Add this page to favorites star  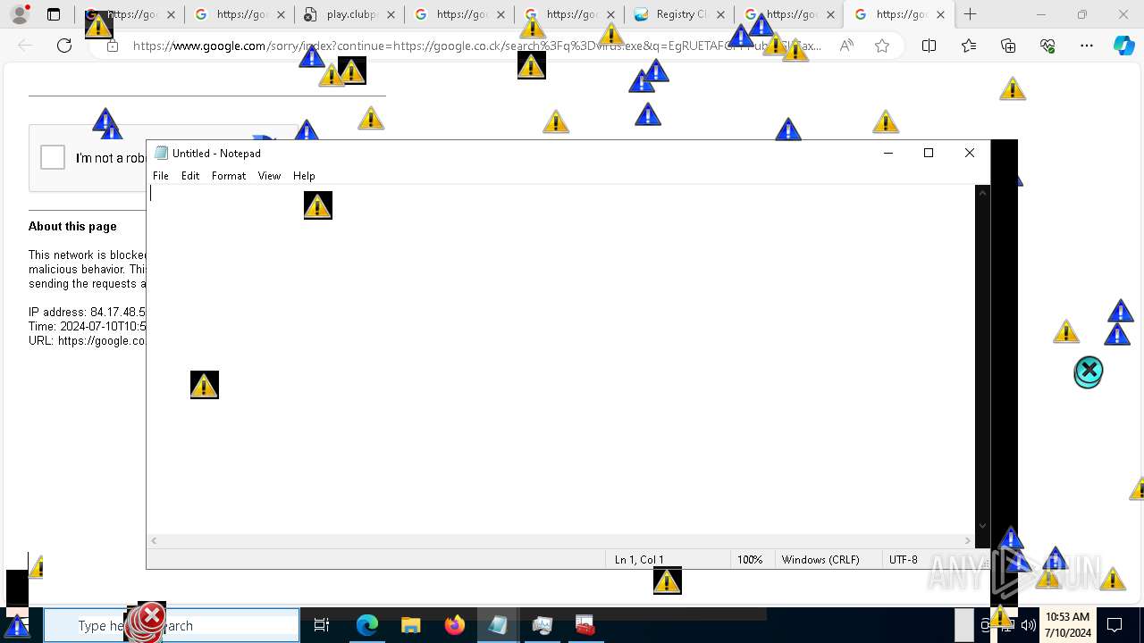[x=882, y=46]
